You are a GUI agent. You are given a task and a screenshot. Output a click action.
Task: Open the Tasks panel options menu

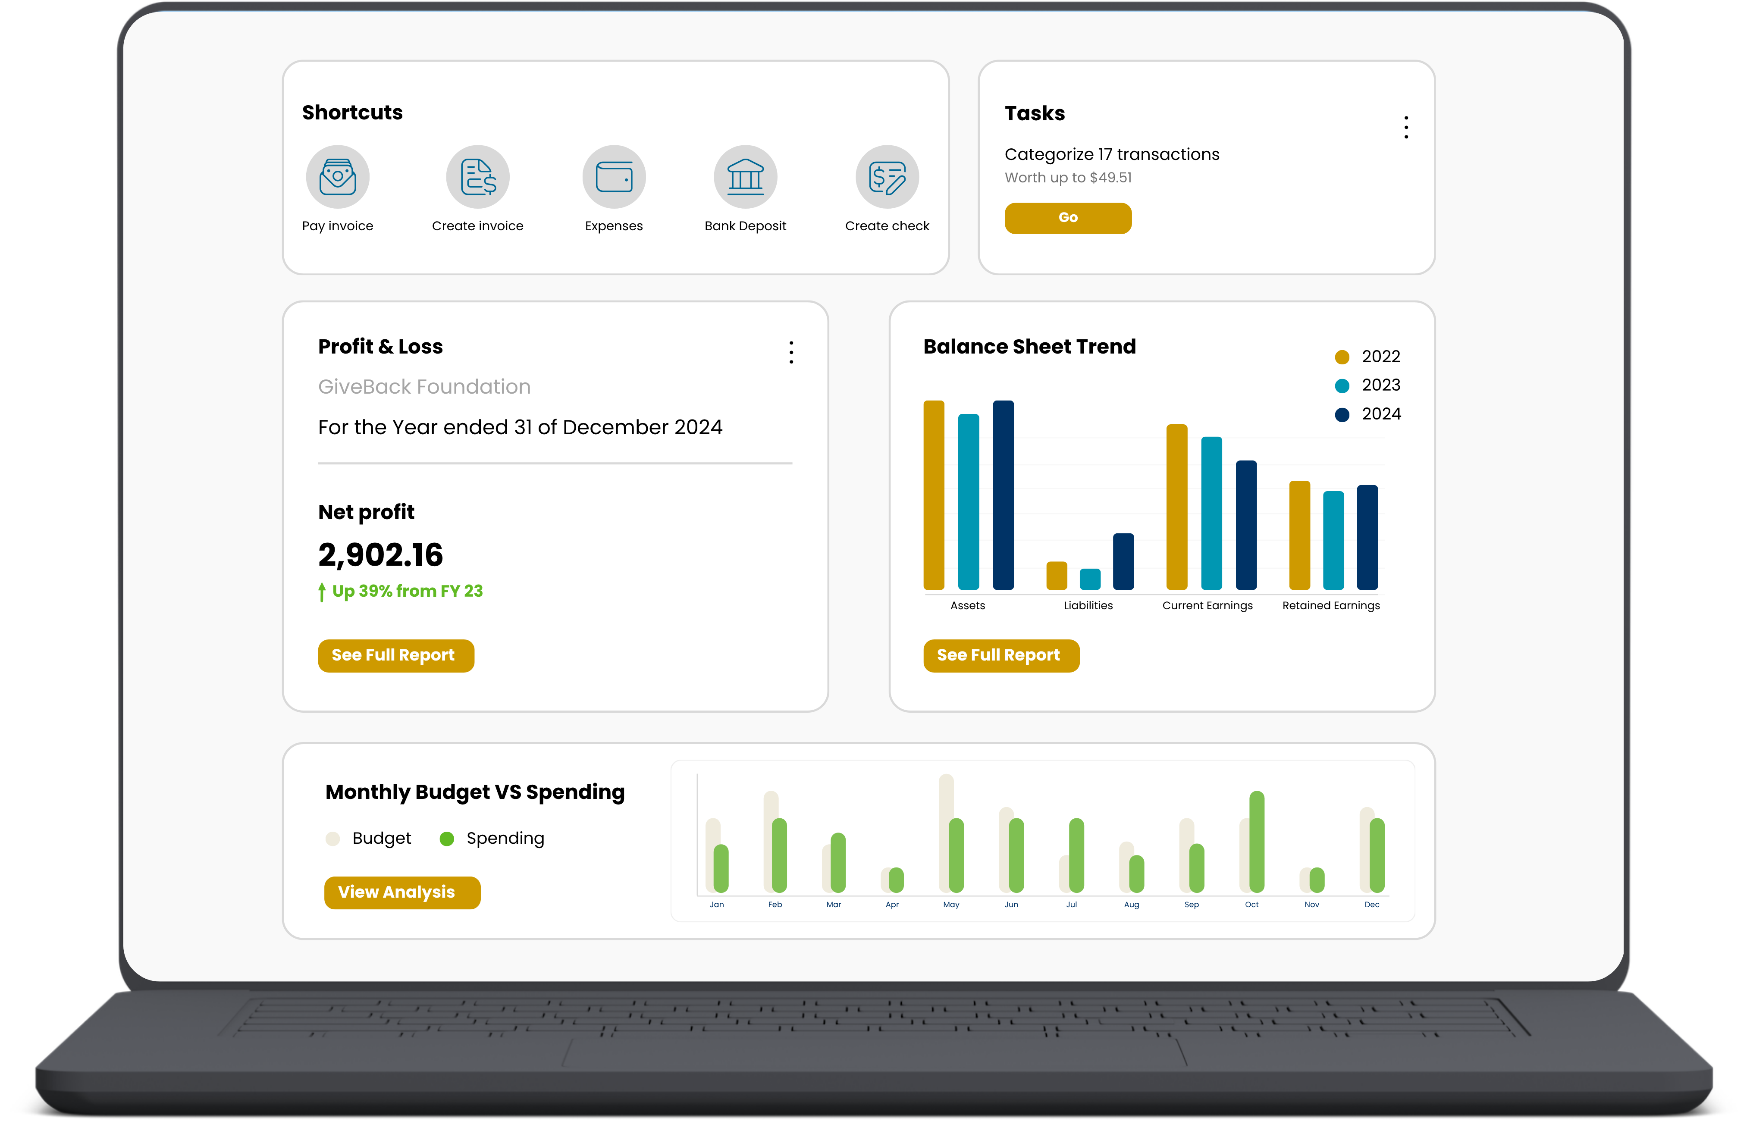coord(1406,127)
